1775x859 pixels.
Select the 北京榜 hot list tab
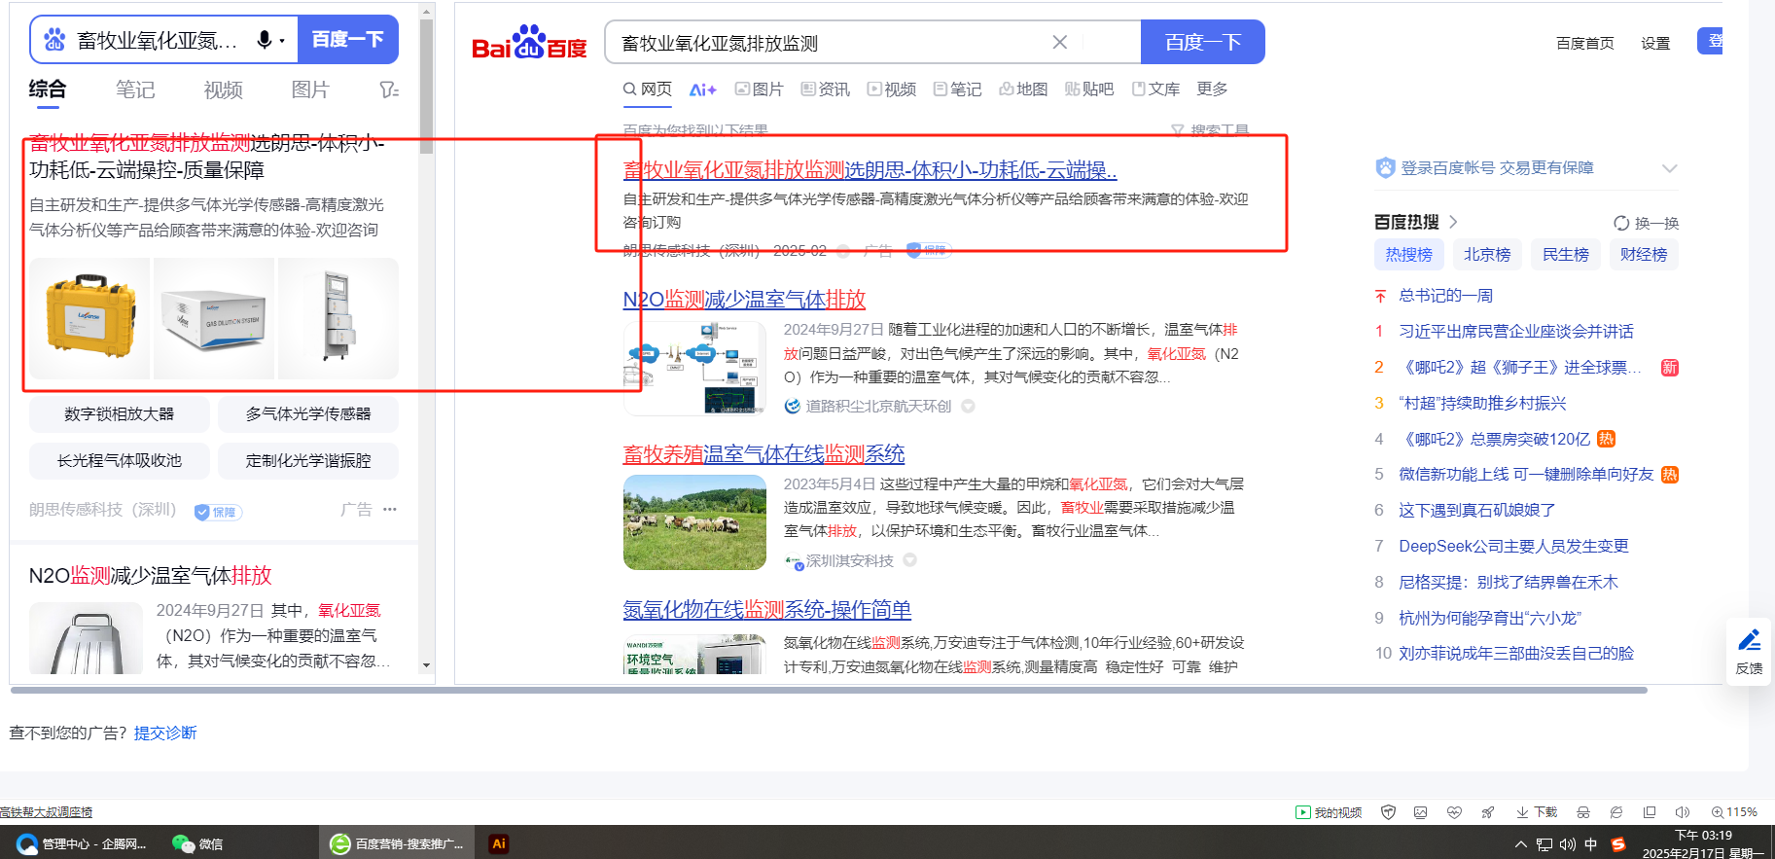tap(1487, 255)
